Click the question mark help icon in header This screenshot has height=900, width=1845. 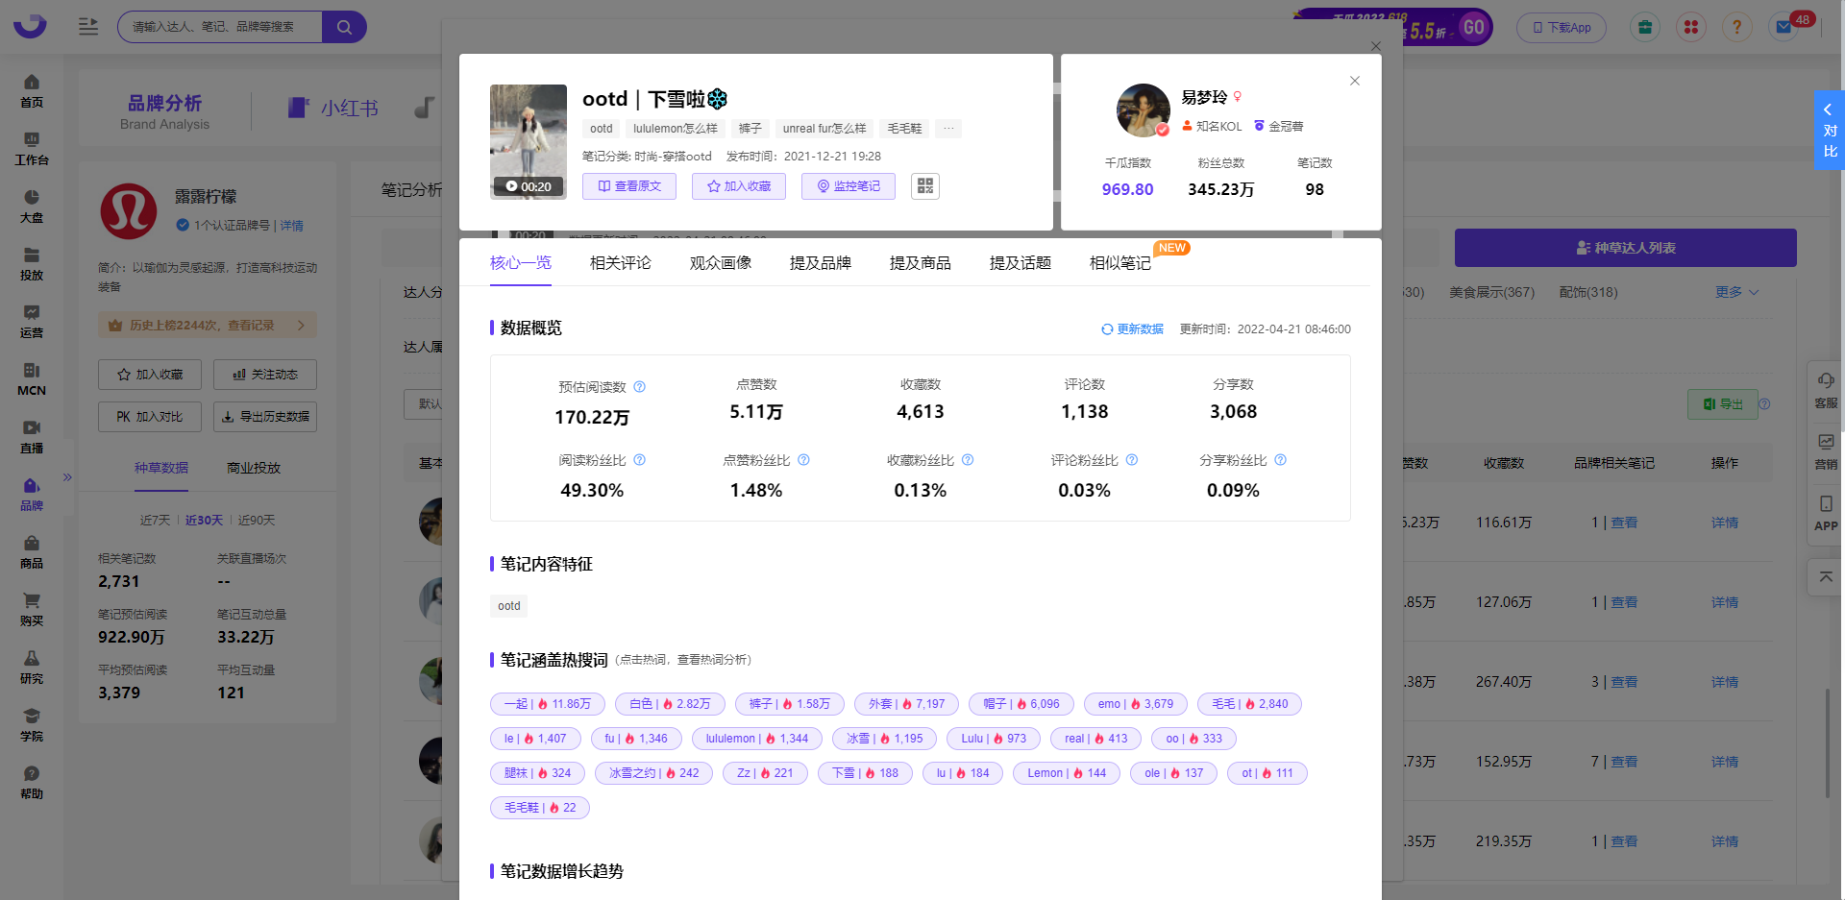[x=1736, y=27]
